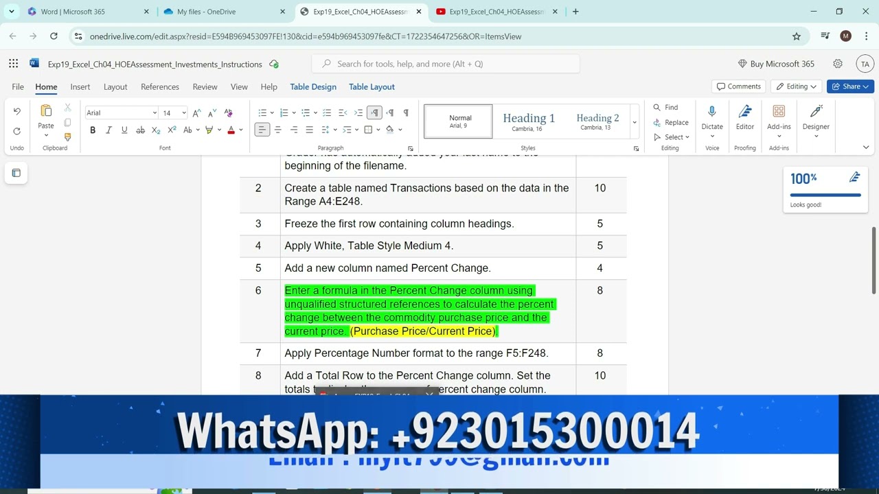879x494 pixels.
Task: Toggle Right-to-left text direction
Action: pyautogui.click(x=390, y=113)
